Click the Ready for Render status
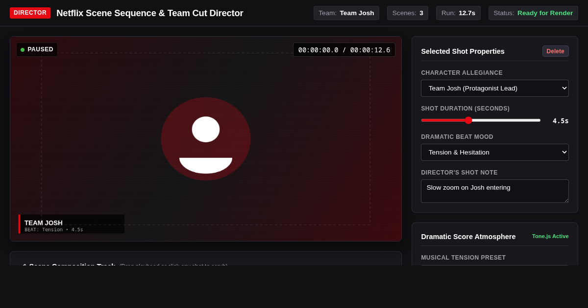This screenshot has height=308, width=588. tap(533, 13)
